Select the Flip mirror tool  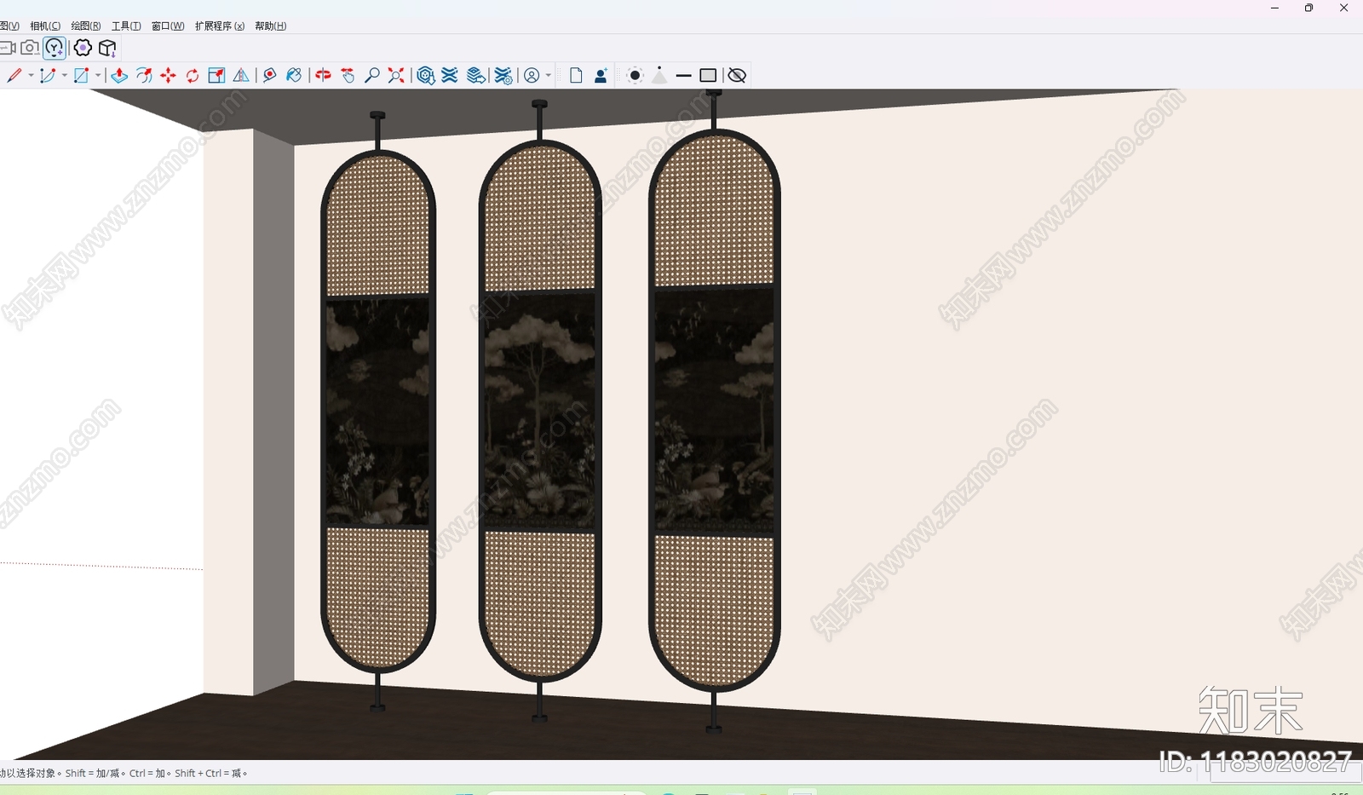241,75
